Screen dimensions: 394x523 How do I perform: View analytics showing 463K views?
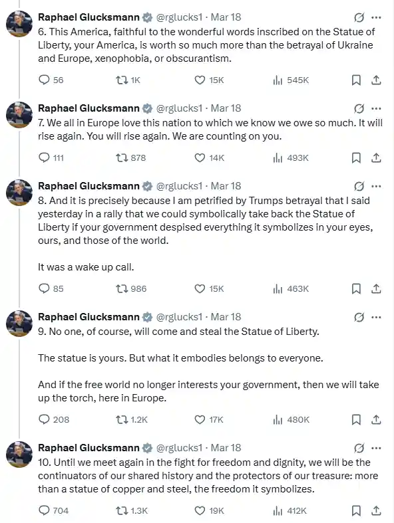click(291, 288)
